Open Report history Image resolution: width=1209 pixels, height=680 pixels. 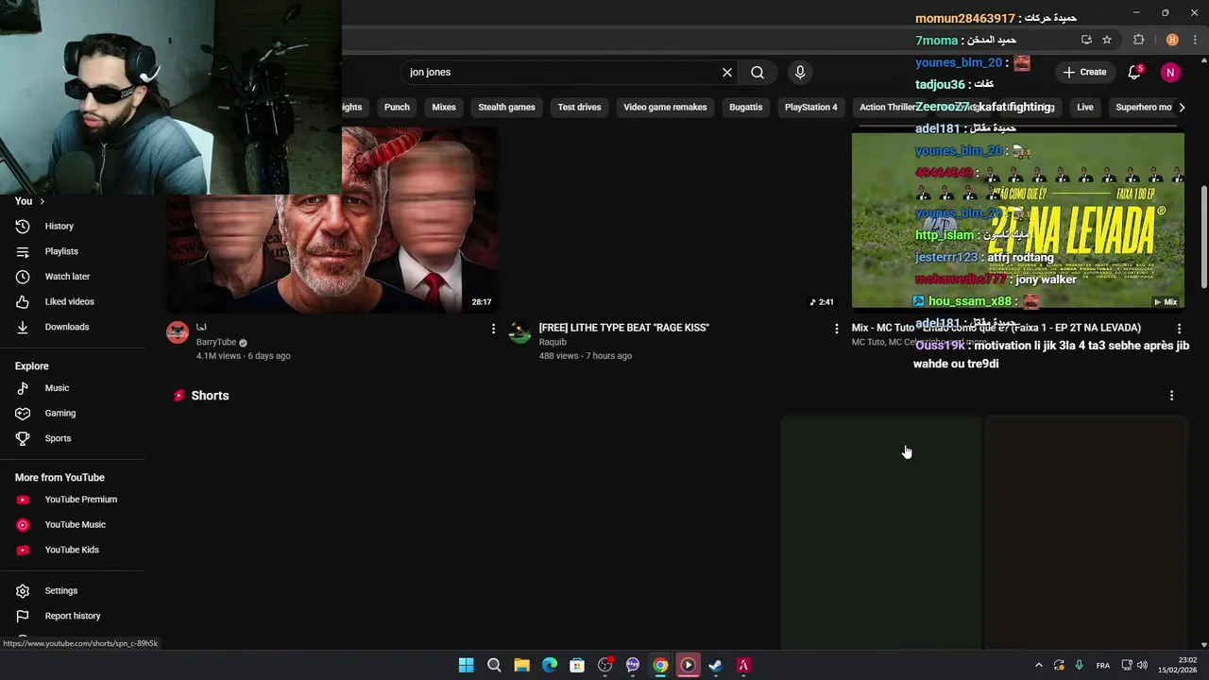tap(72, 616)
